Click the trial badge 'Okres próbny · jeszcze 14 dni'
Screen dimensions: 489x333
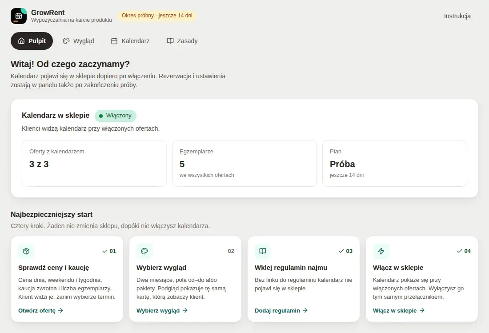[157, 16]
